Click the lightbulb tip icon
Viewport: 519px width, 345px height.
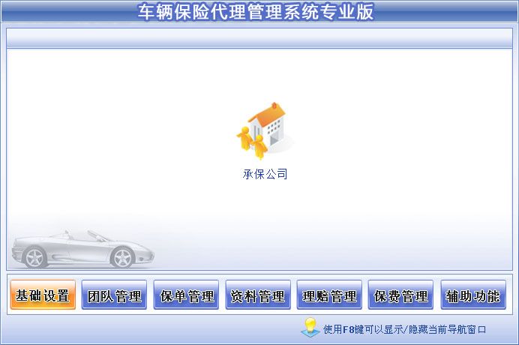click(x=310, y=328)
